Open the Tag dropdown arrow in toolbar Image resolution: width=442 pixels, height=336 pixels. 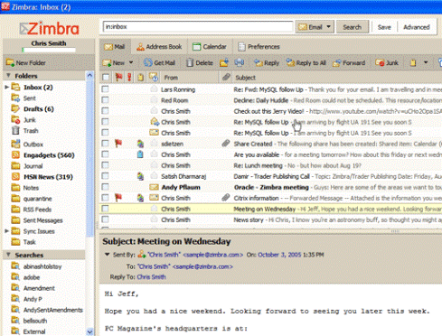(x=426, y=62)
